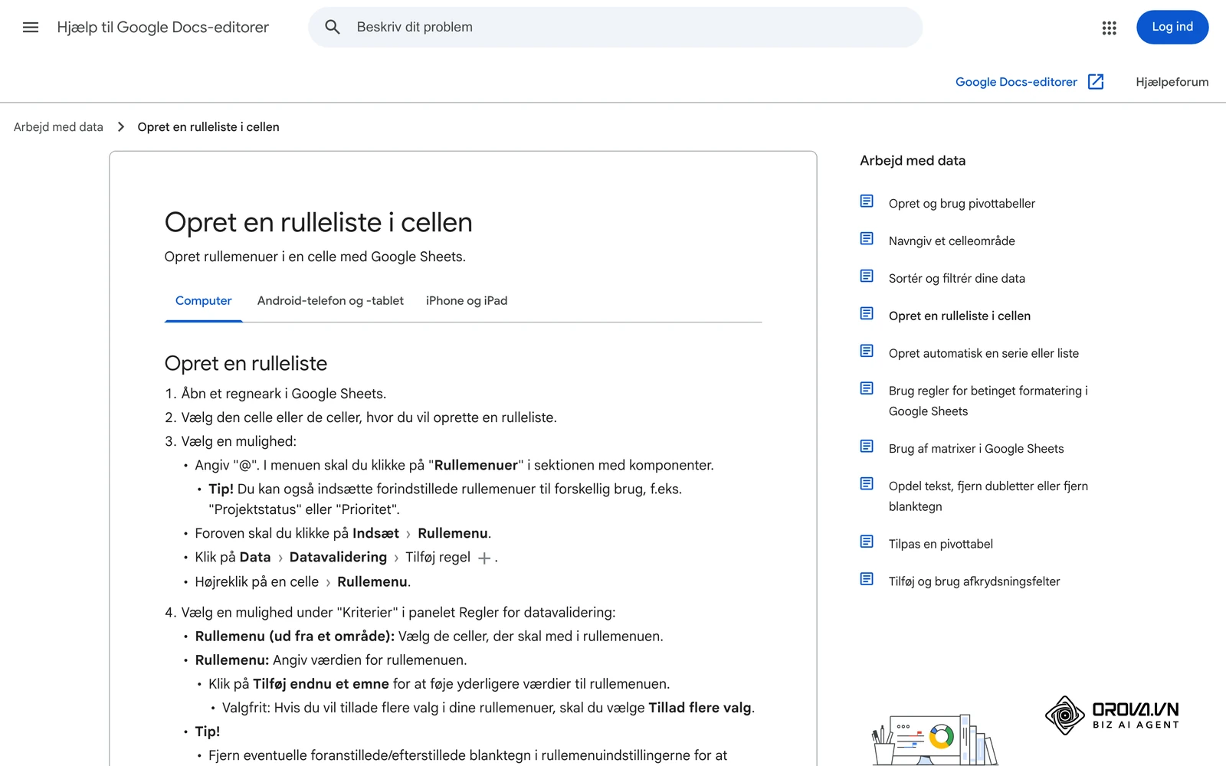Focus the Beskriv dit problem search field
Viewport: 1226px width, 766px height.
coord(615,28)
